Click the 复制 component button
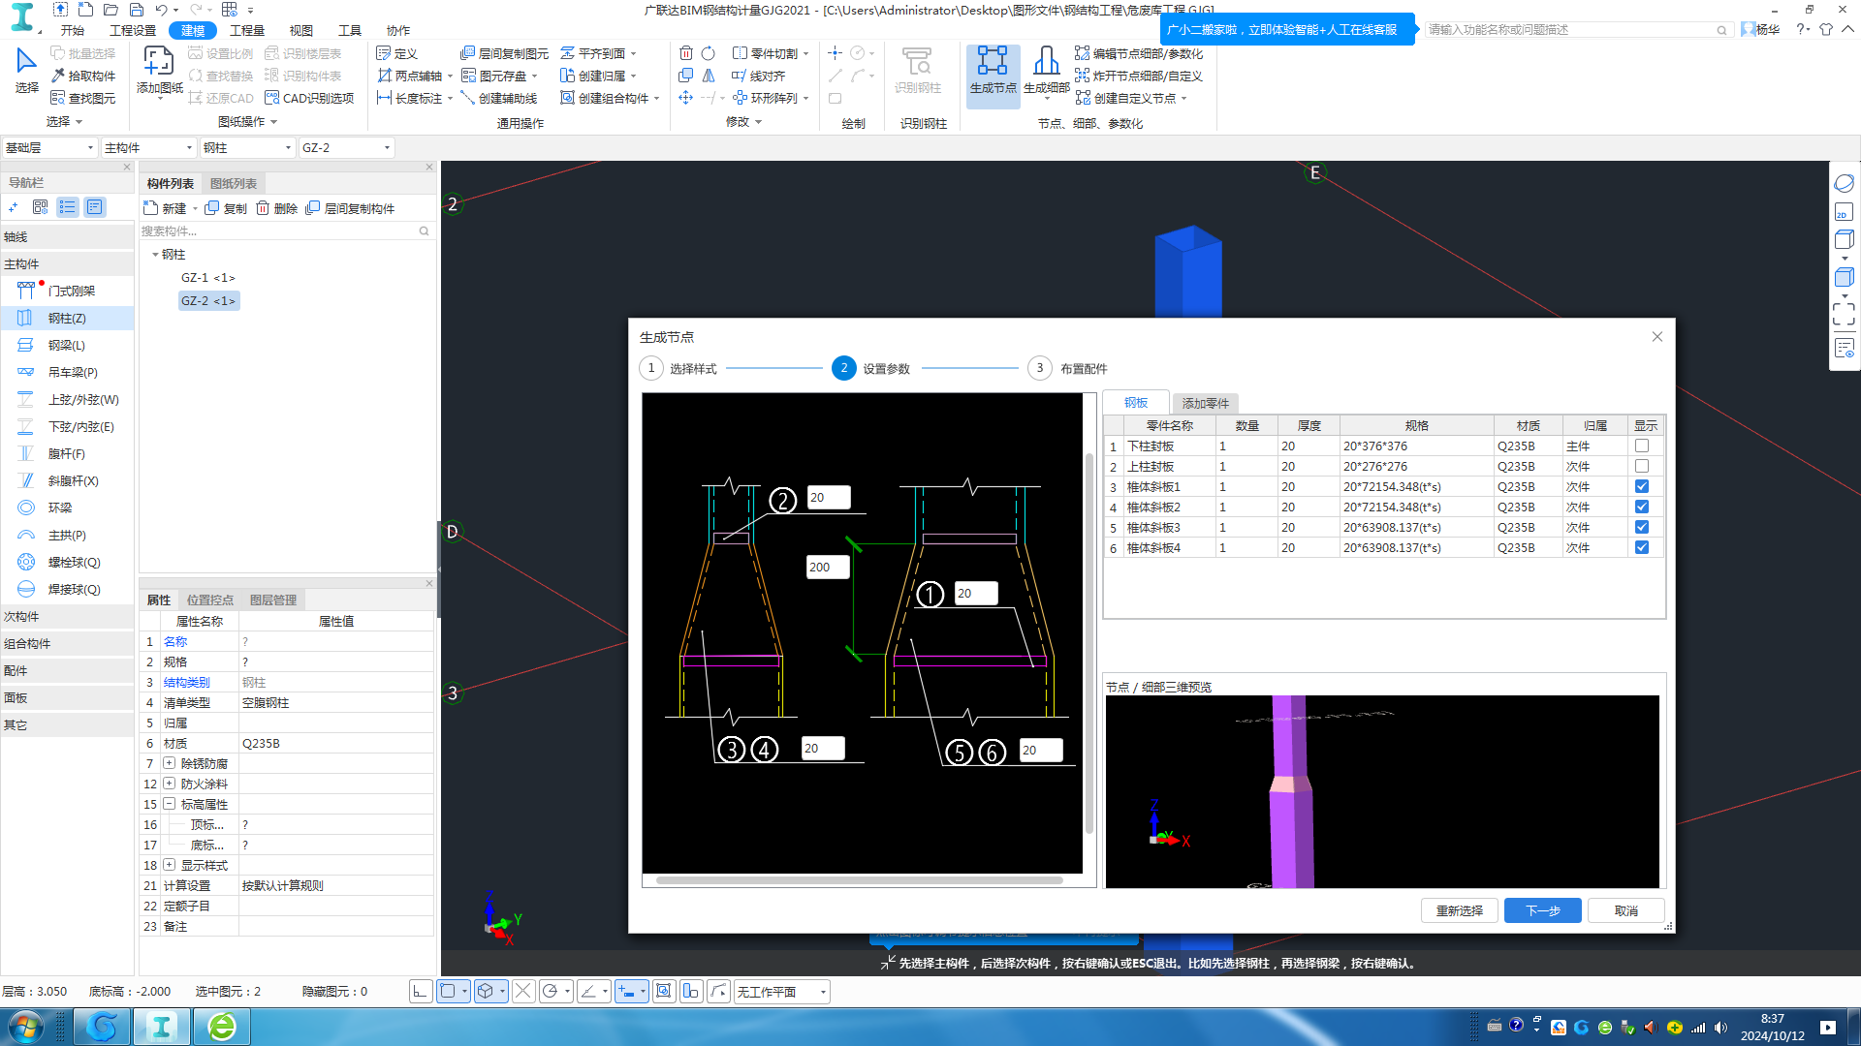Screen dimensions: 1861x1046 click(226, 208)
